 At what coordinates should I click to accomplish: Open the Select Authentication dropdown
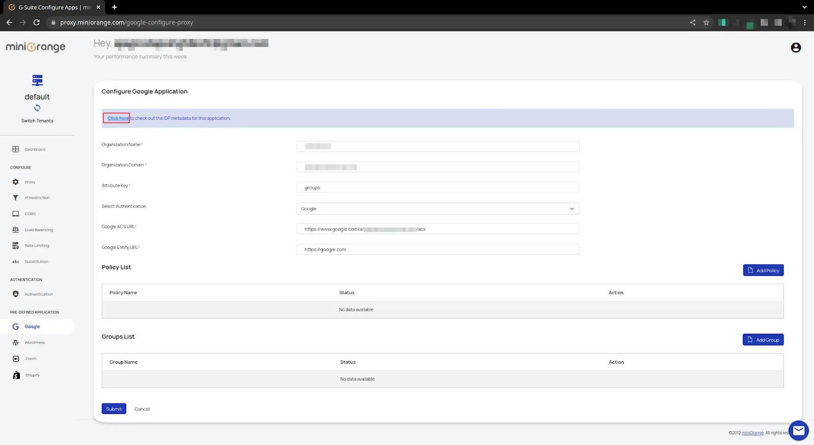[438, 209]
